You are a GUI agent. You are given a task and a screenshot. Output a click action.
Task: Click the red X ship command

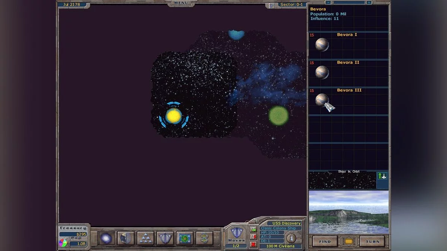(x=253, y=244)
